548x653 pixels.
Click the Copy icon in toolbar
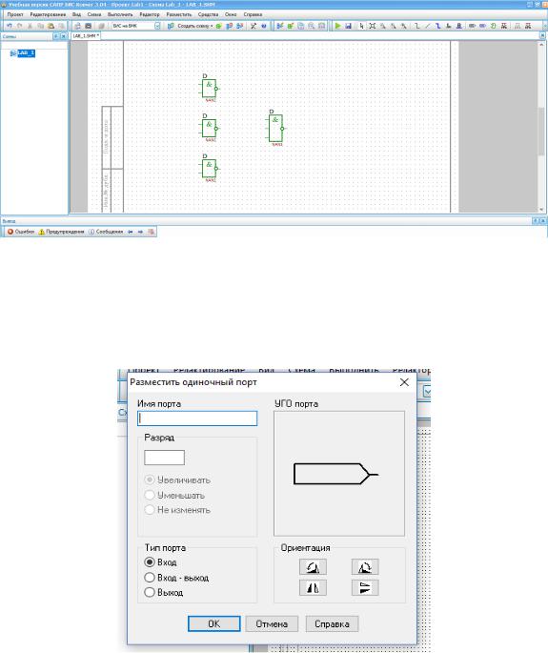[x=40, y=26]
